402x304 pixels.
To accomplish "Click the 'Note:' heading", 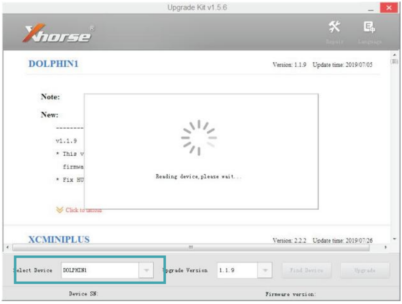I will pos(50,97).
